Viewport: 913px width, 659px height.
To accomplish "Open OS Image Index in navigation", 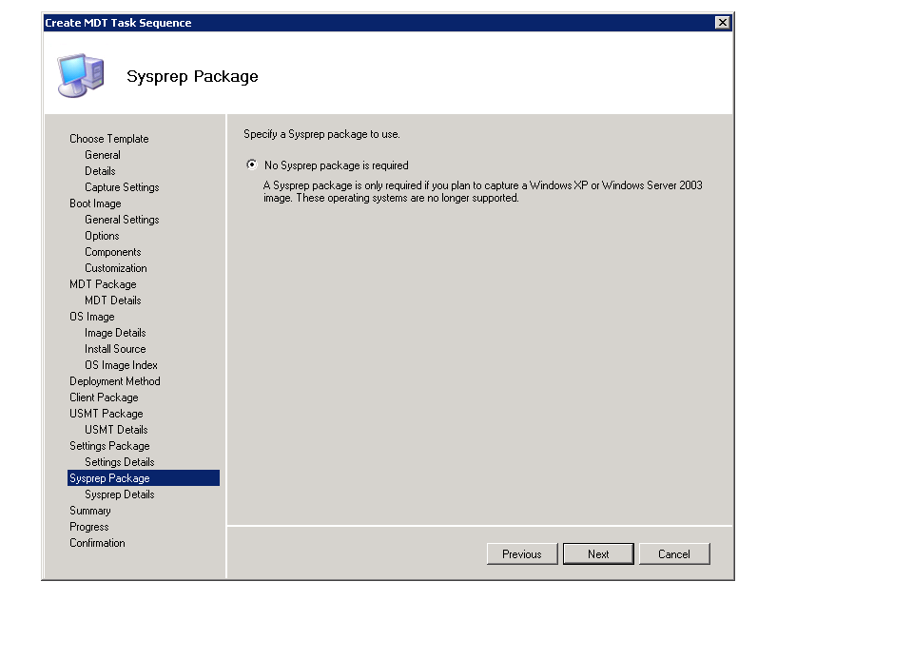I will (x=121, y=365).
